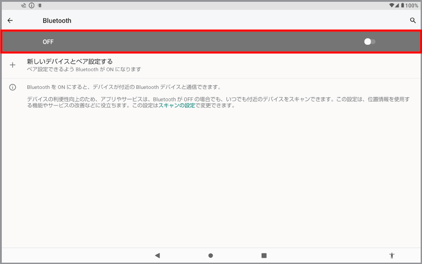
Task: Open search with the magnifier icon
Action: click(x=413, y=21)
